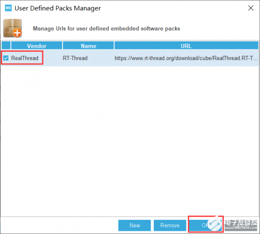Click the blank footer area left of New

59,225
